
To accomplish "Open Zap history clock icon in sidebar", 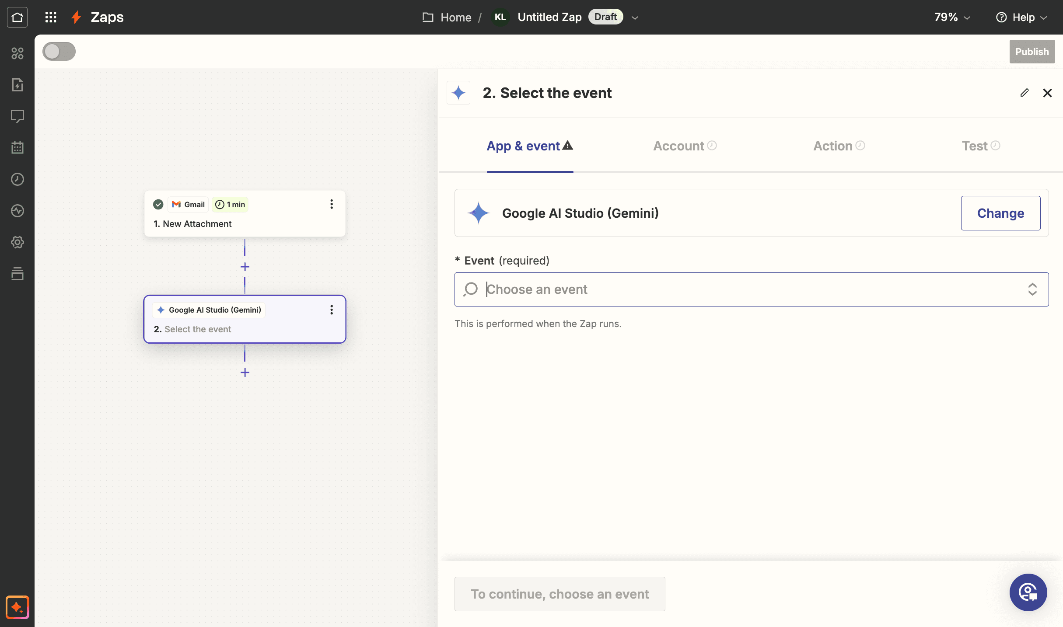I will click(x=17, y=179).
